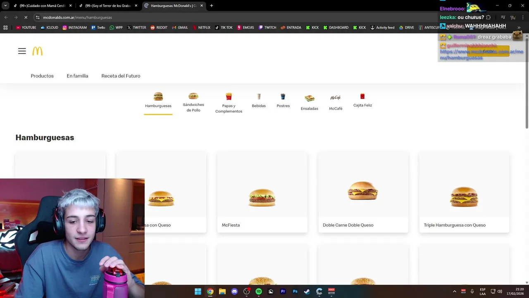Select the Sándwiches de Pollo category
Viewport: 529px width, 298px height.
click(193, 102)
